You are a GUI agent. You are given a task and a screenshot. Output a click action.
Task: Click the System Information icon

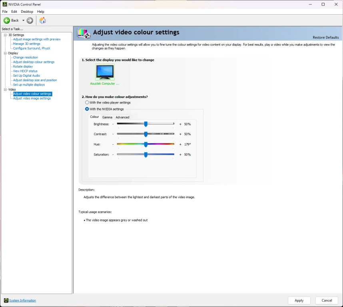coord(6,301)
